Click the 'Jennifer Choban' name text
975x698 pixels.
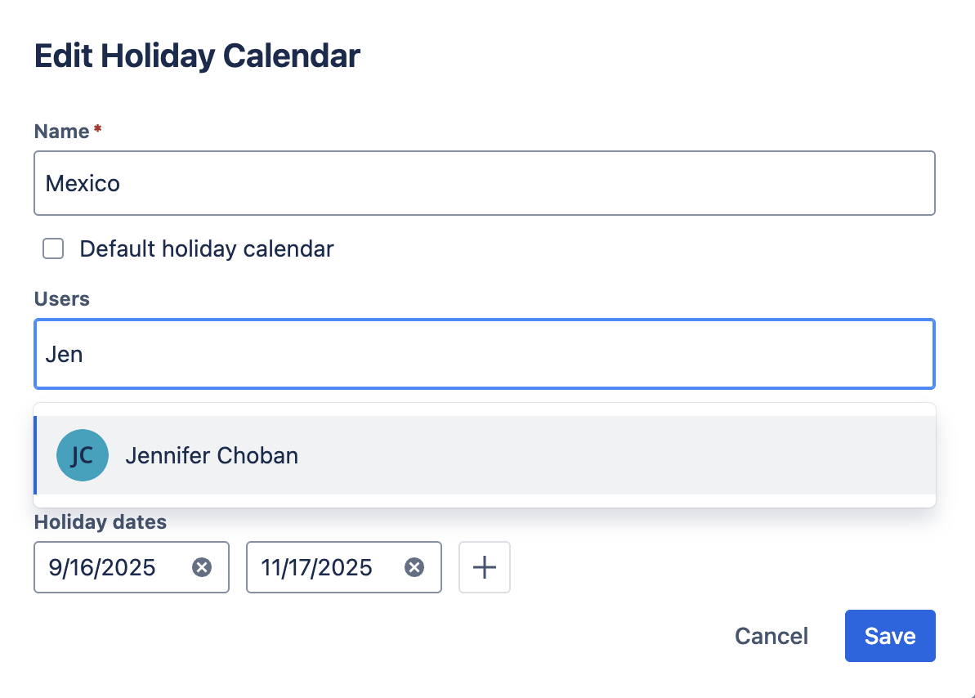point(212,455)
